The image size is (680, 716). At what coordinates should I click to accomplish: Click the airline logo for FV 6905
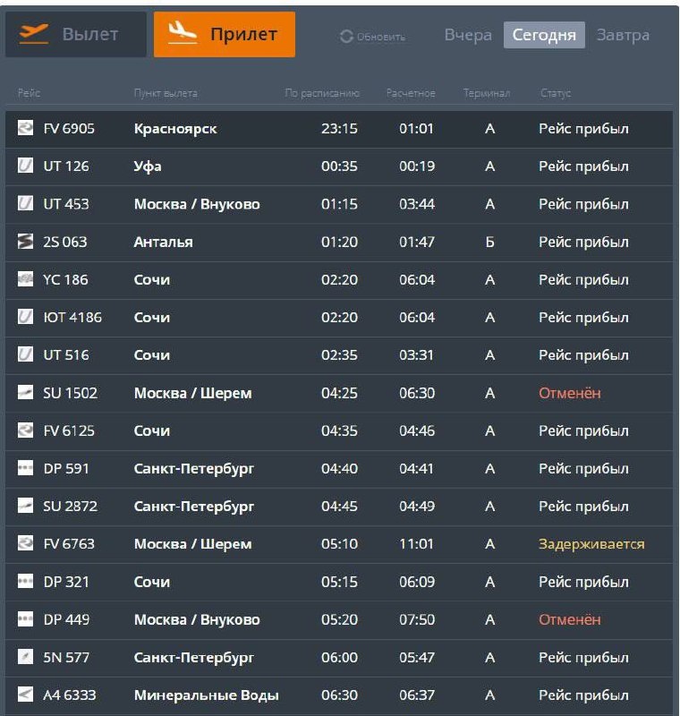tap(25, 127)
